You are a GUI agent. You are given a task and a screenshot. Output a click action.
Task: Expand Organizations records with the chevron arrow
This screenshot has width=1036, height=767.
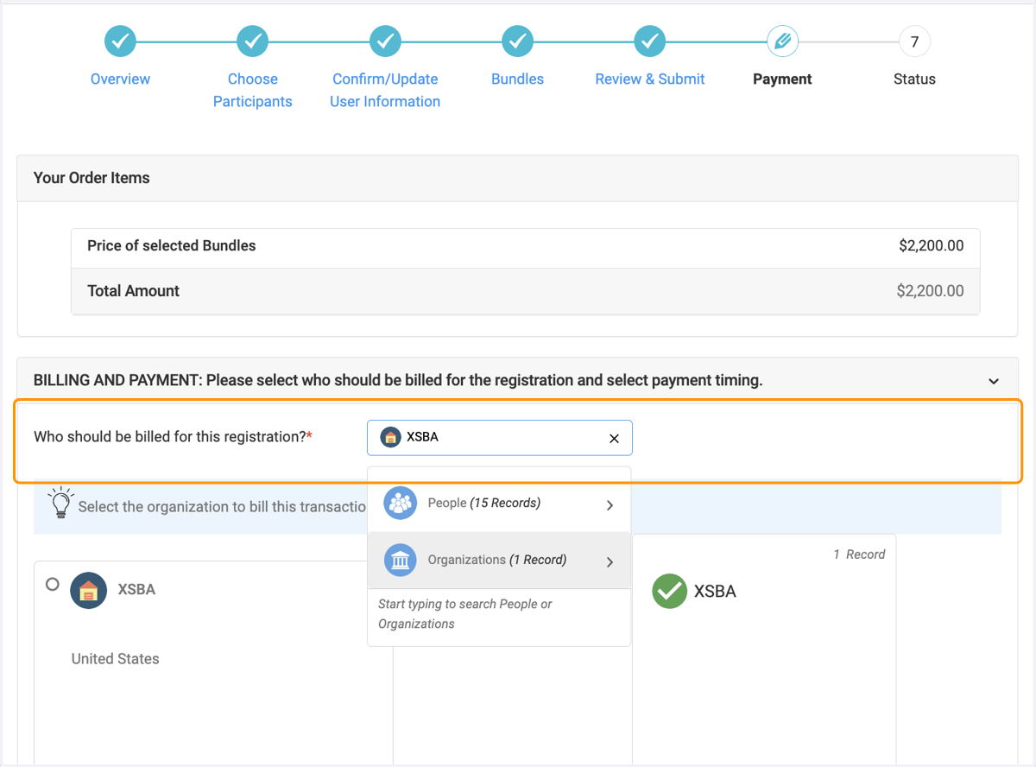610,561
